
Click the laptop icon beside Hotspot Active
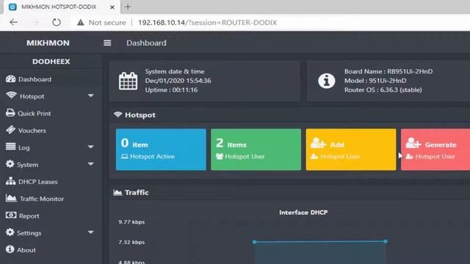[x=125, y=156]
